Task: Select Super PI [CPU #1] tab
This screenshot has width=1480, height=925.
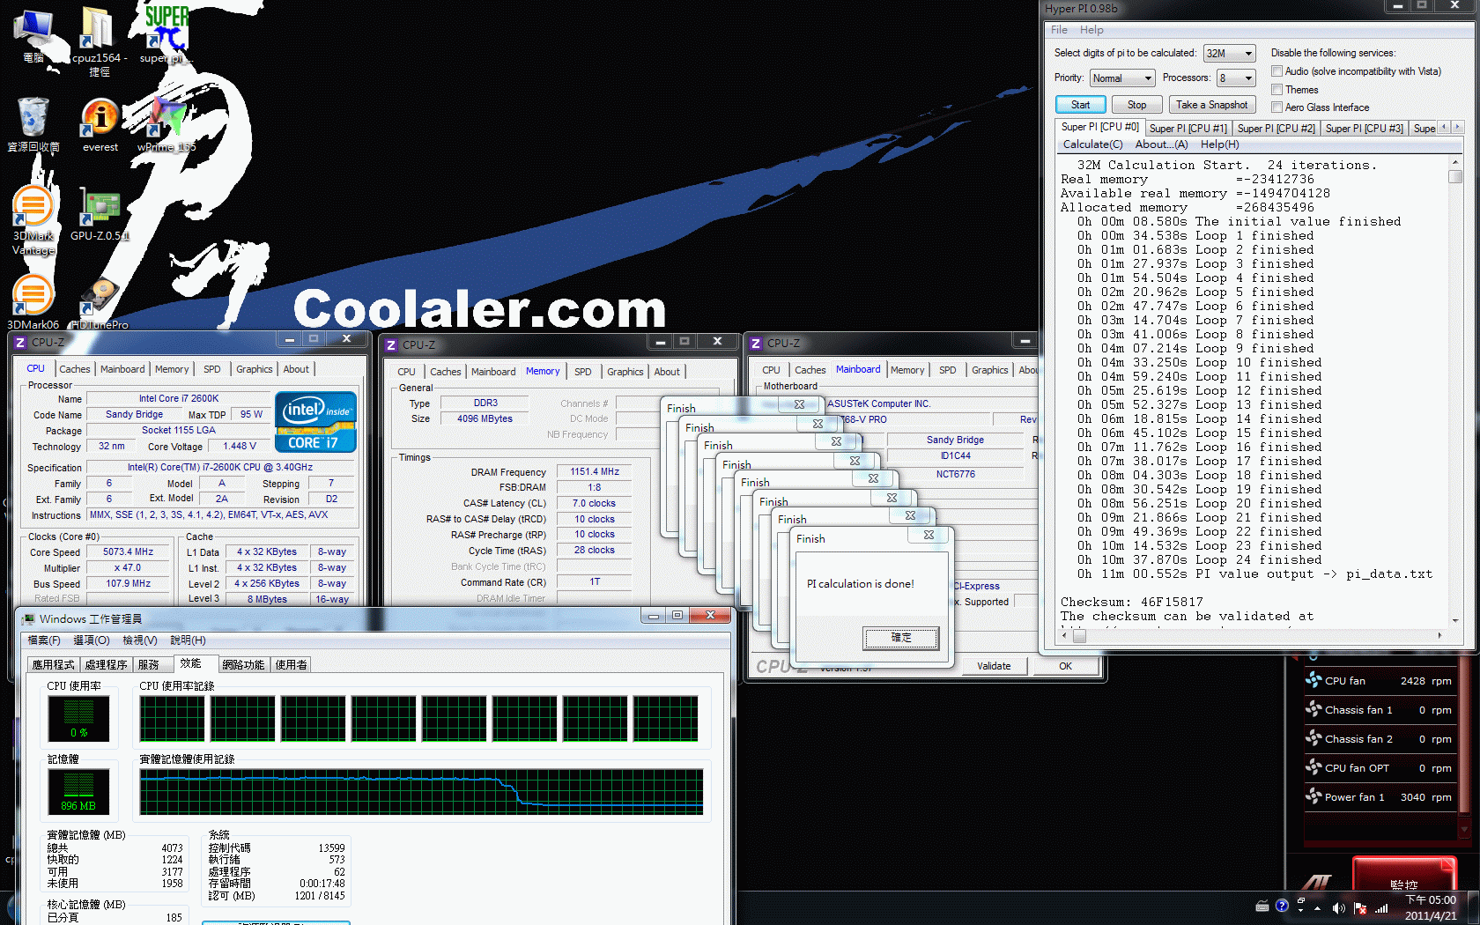Action: click(x=1188, y=129)
